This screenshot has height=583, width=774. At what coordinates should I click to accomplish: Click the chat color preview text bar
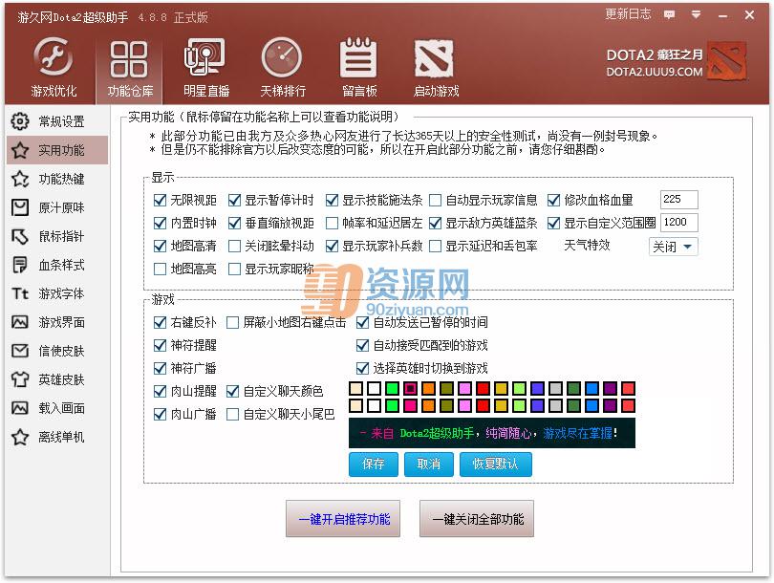[x=492, y=433]
